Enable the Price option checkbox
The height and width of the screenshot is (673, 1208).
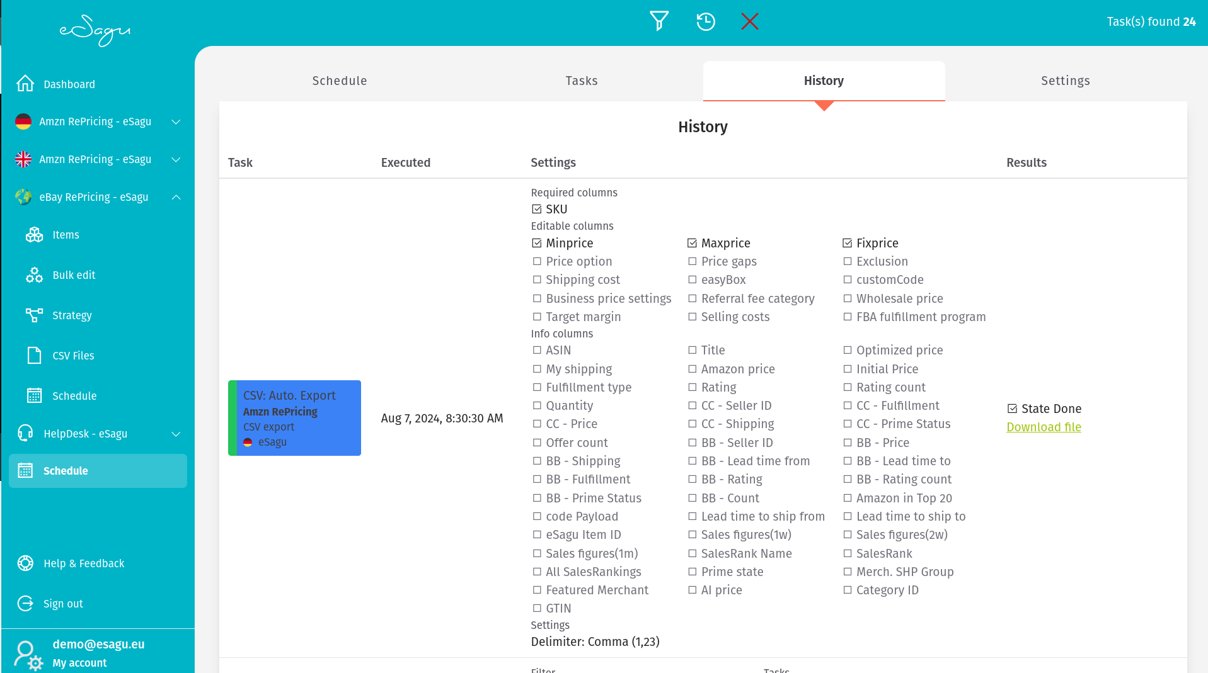point(537,261)
